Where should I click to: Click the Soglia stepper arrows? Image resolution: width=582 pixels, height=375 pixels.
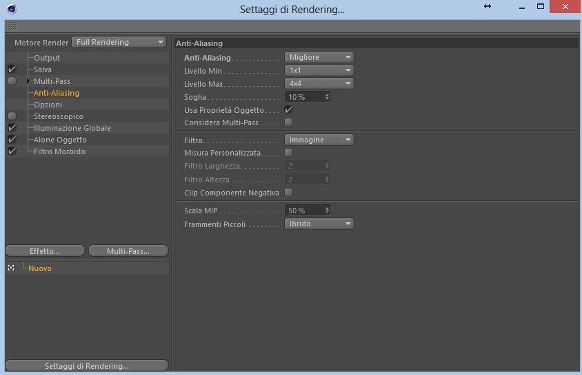pos(327,96)
